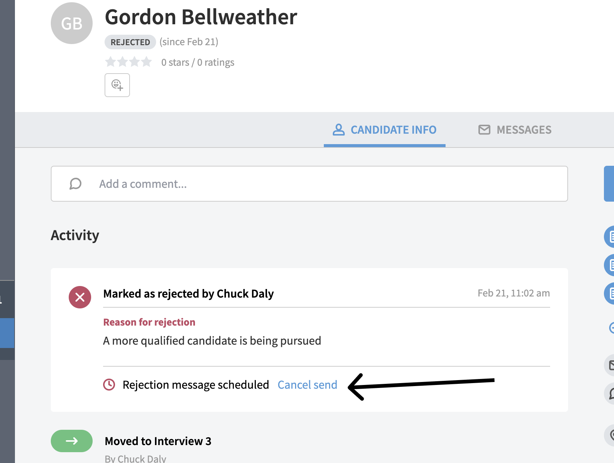Click the third star to rate the candidate
The image size is (614, 463).
tap(135, 62)
